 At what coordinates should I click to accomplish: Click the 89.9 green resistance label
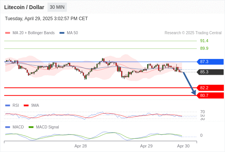[x=204, y=48]
